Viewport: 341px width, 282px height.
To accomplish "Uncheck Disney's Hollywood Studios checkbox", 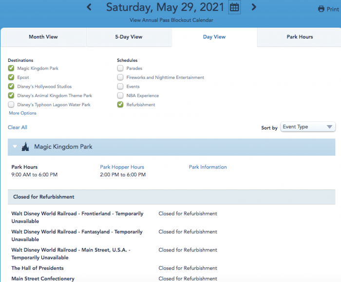I will click(x=11, y=86).
